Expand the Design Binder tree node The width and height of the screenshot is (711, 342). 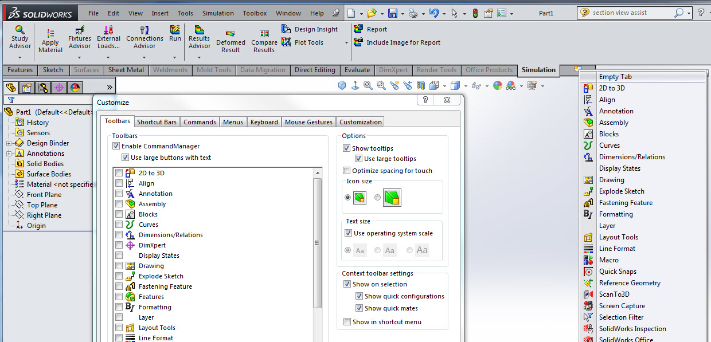[x=9, y=143]
